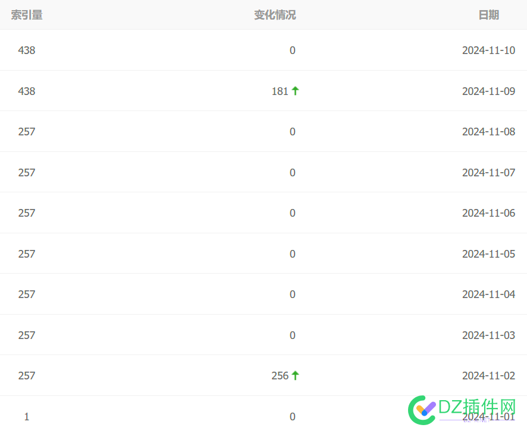Click the green up arrow beside 181
527x434 pixels.
(x=295, y=91)
